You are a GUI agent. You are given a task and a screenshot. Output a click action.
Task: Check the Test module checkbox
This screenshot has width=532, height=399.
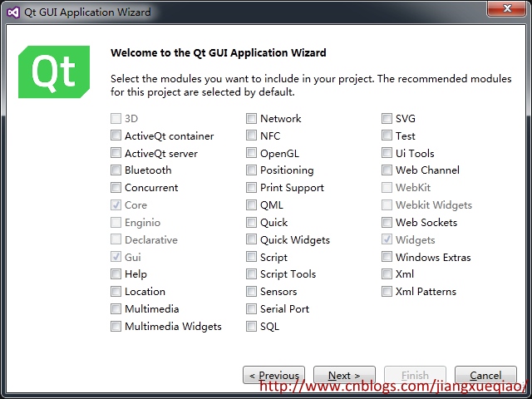click(x=387, y=135)
